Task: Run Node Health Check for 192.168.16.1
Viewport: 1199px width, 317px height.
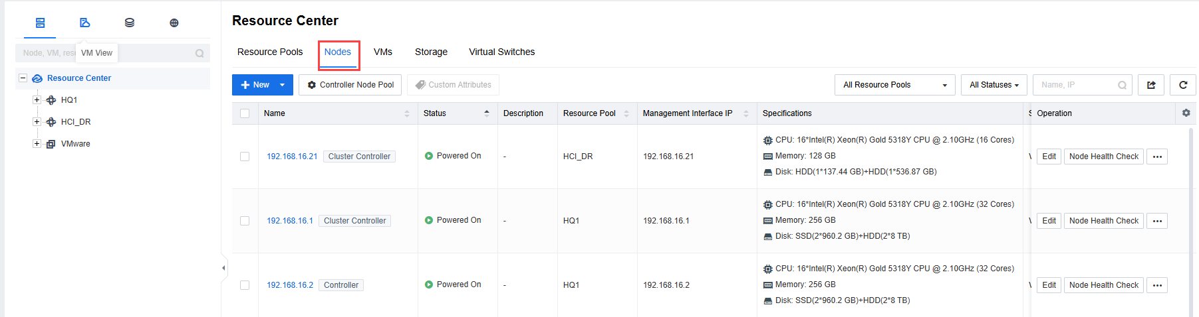Action: point(1104,221)
